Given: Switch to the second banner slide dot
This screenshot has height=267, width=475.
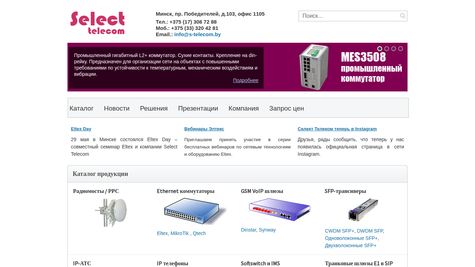Looking at the screenshot, I should [x=387, y=49].
